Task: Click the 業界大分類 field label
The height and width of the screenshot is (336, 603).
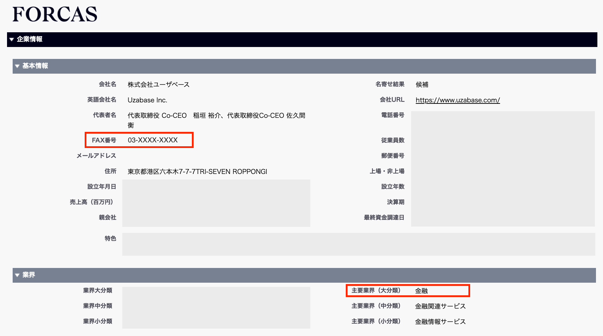Action: point(97,290)
